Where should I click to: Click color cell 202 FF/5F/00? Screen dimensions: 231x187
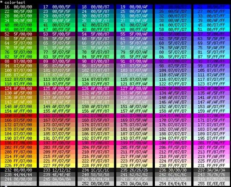(x=18, y=147)
